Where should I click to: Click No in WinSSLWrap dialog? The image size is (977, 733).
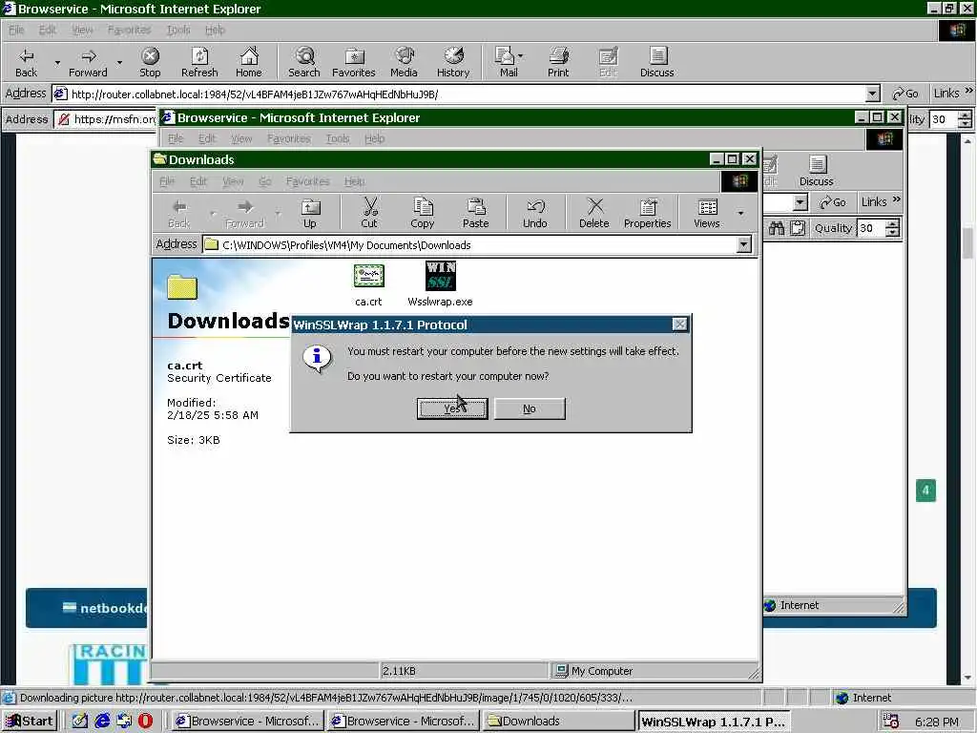coord(530,408)
